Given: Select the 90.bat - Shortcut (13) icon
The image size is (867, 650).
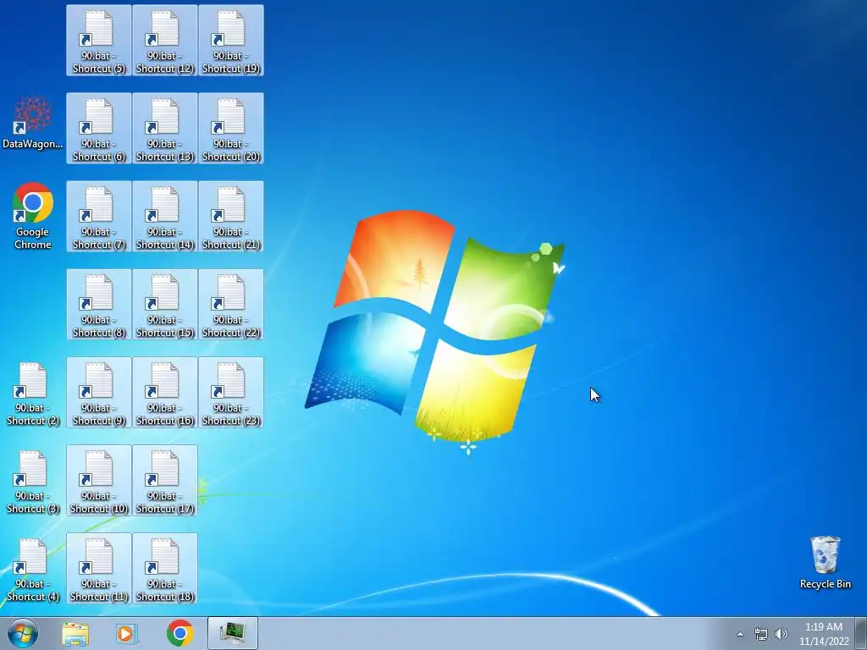Looking at the screenshot, I should pyautogui.click(x=165, y=129).
